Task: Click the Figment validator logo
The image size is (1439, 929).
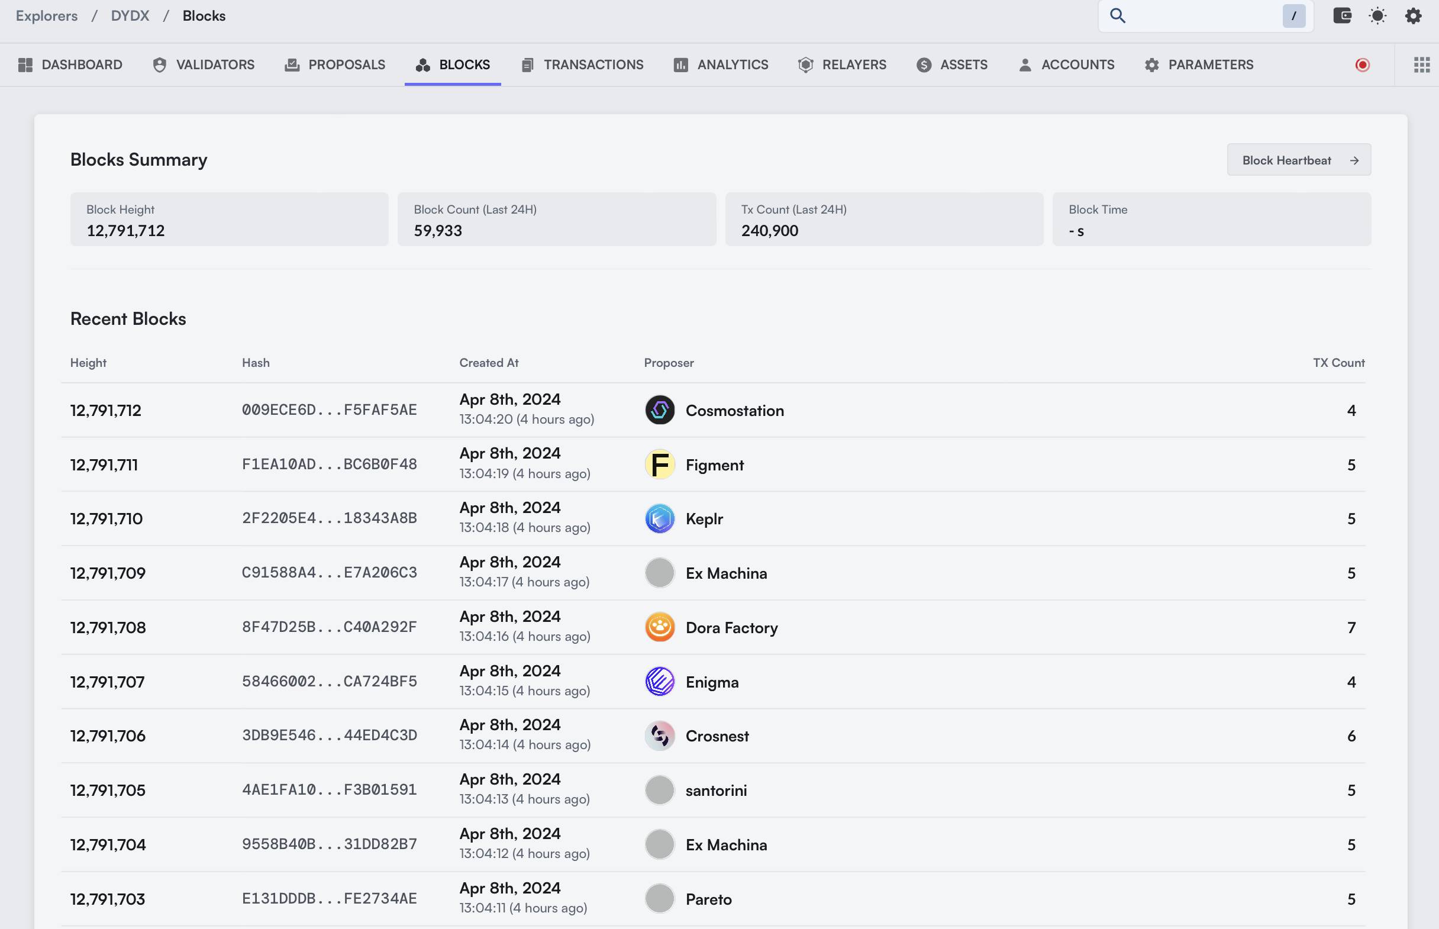Action: 659,464
